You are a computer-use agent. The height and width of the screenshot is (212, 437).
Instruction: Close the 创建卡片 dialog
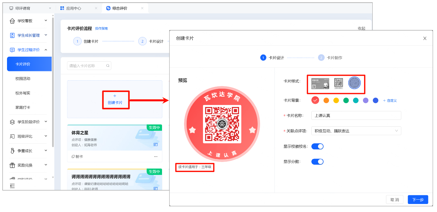(425, 38)
